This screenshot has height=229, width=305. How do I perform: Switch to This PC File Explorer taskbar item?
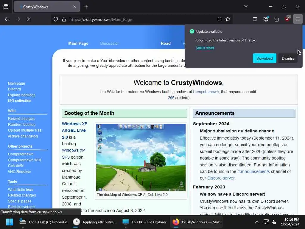point(144,222)
